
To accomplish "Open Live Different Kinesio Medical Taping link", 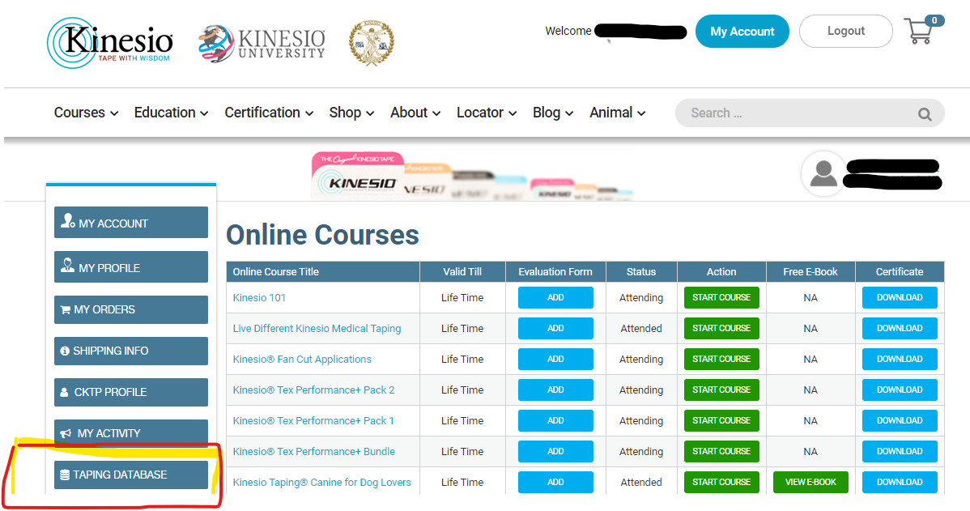I will pyautogui.click(x=317, y=329).
